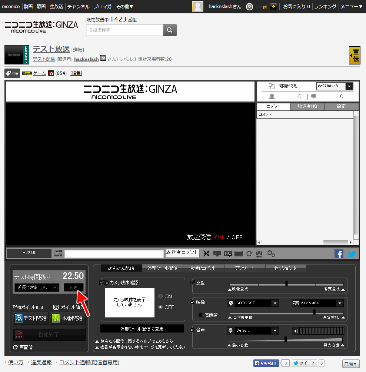Viewport: 366px width, 372px height.
Task: Open the user avatar icon
Action: [x=197, y=7]
